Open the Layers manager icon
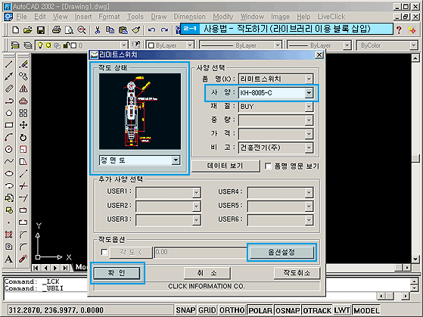This screenshot has width=423, height=317. click(27, 45)
